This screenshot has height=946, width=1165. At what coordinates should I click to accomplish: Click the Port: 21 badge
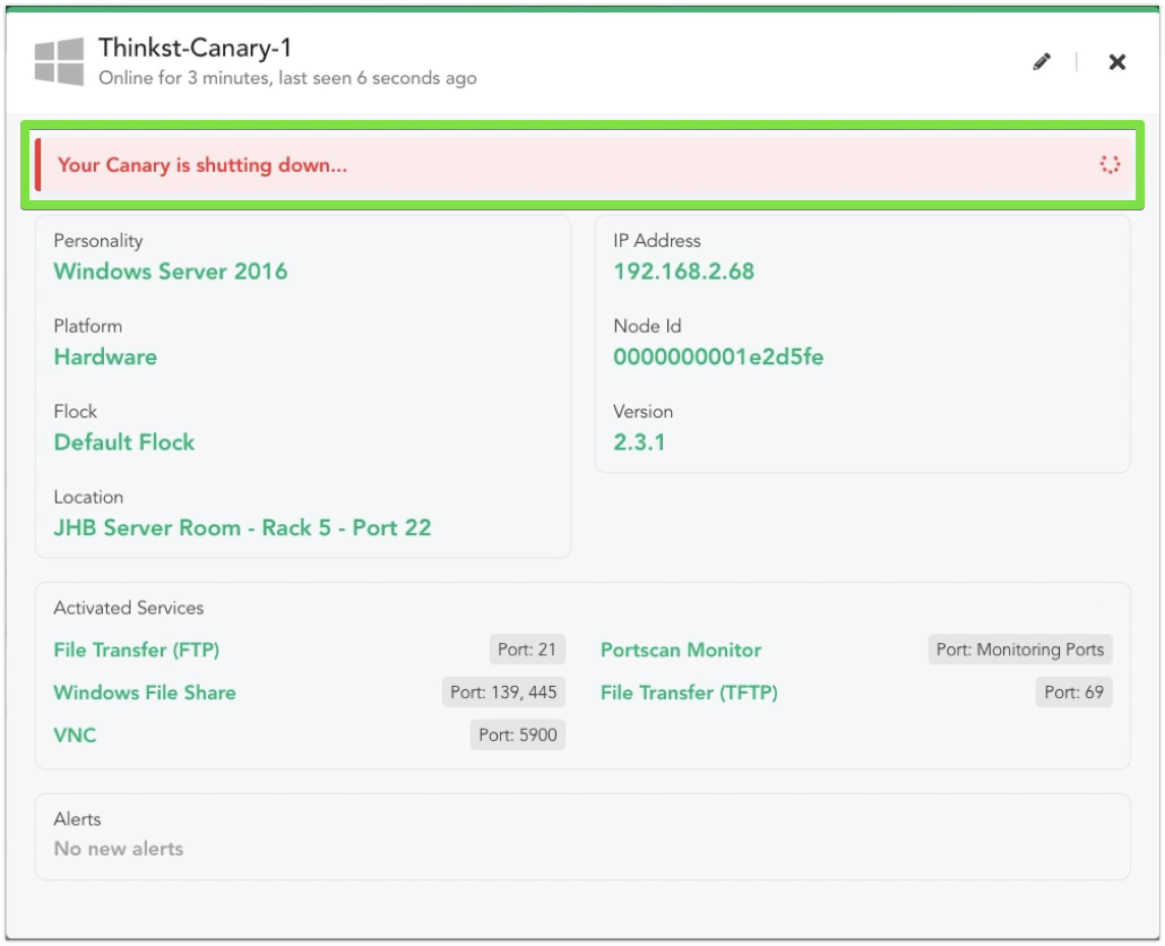pyautogui.click(x=527, y=650)
